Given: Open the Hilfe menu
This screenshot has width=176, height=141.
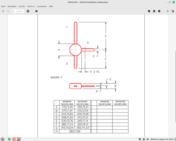Looking at the screenshot, I should pos(51,6).
